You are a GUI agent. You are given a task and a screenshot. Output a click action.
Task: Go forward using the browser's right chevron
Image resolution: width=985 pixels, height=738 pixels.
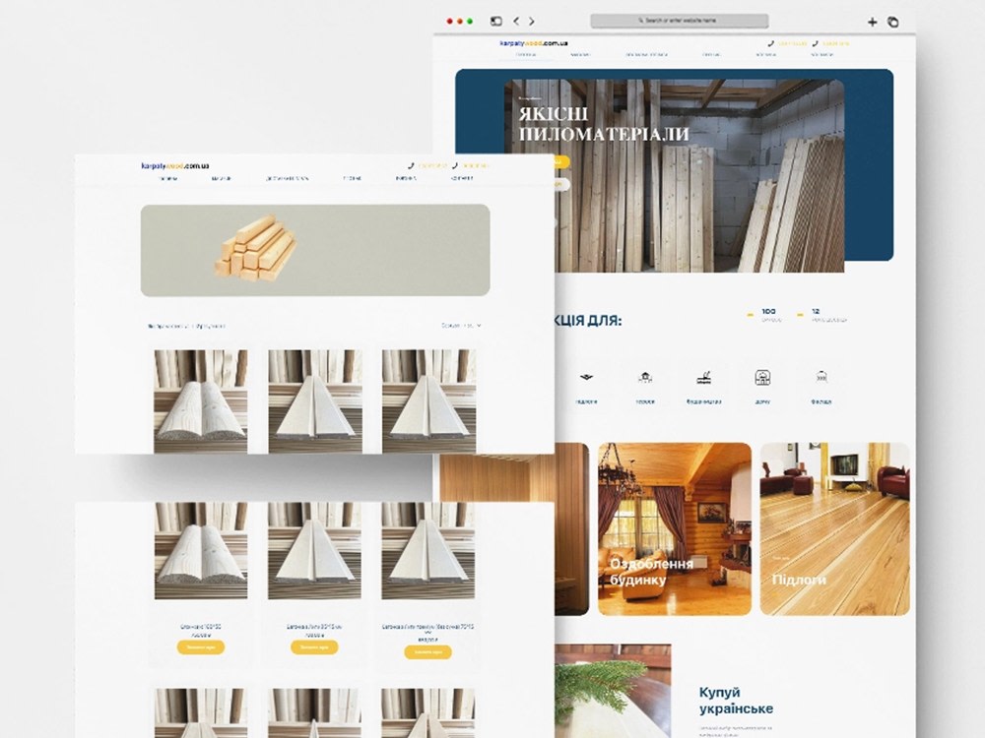(x=532, y=22)
